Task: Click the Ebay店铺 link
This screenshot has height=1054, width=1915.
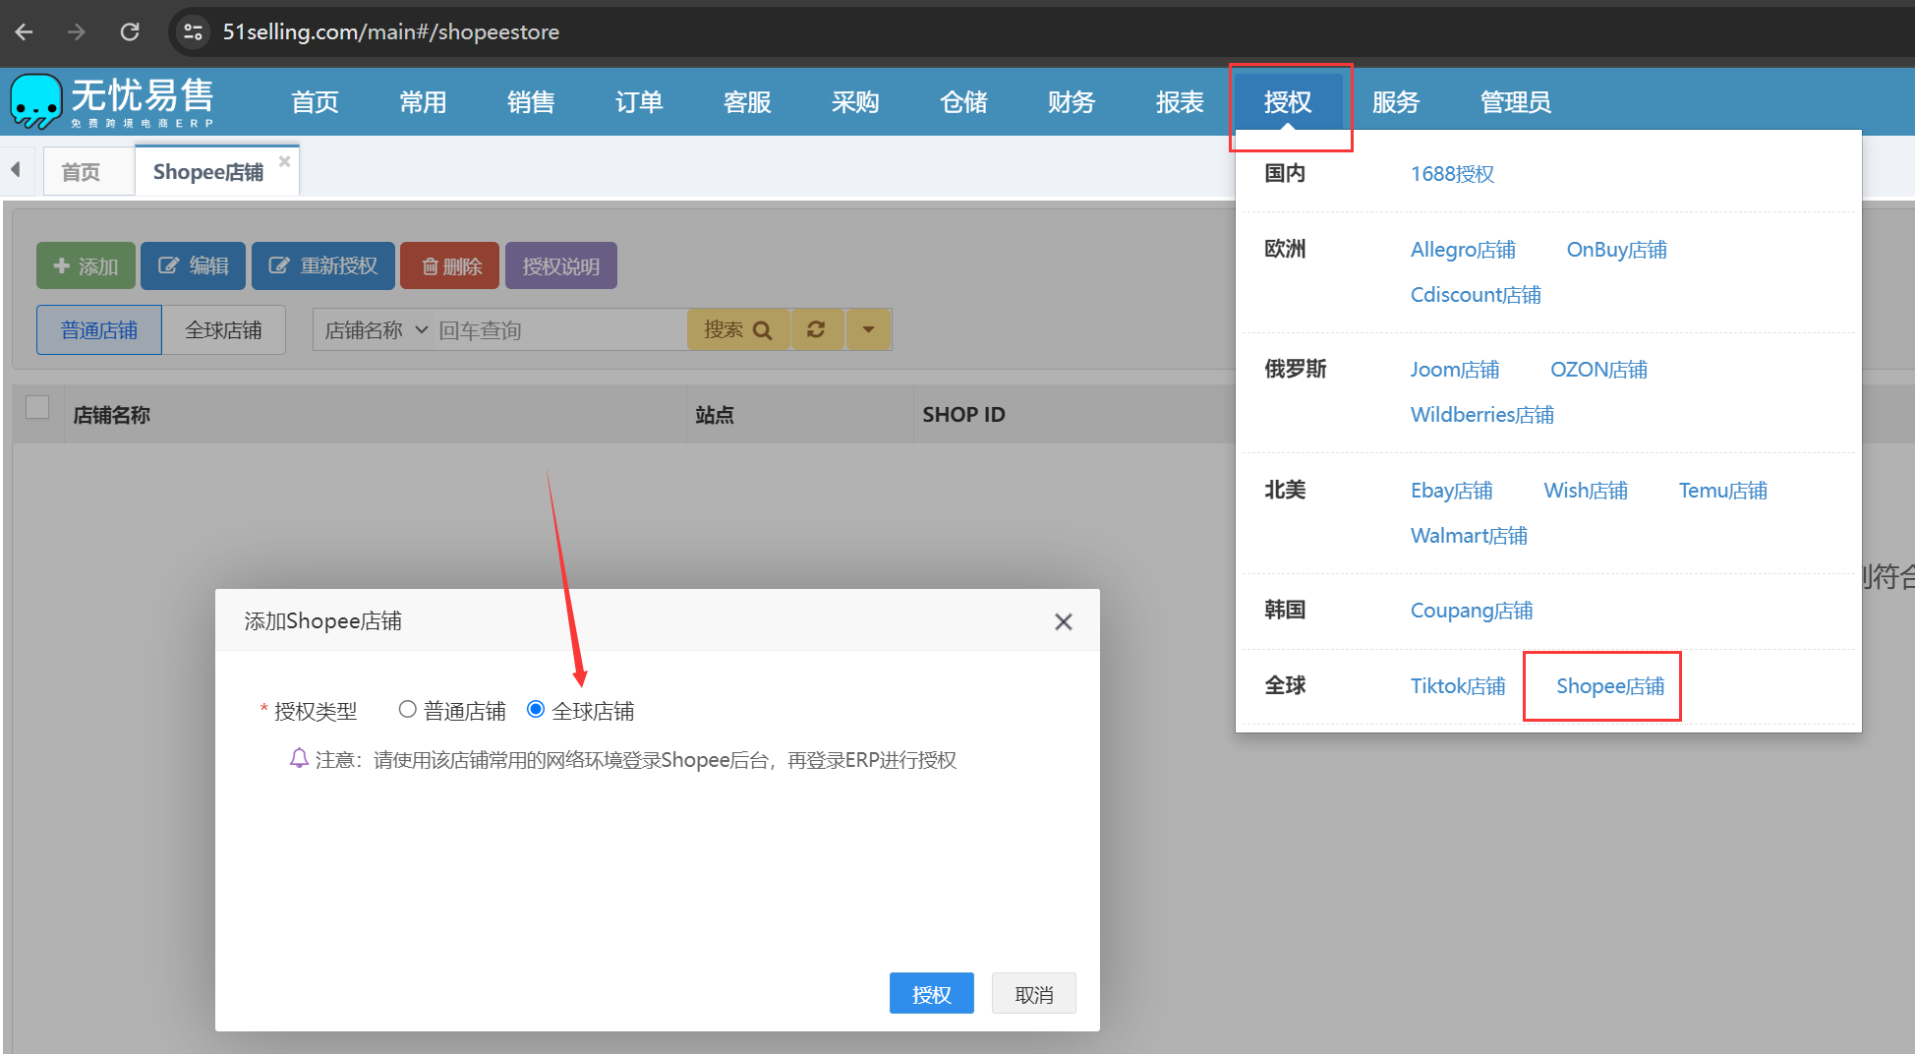Action: [x=1452, y=491]
